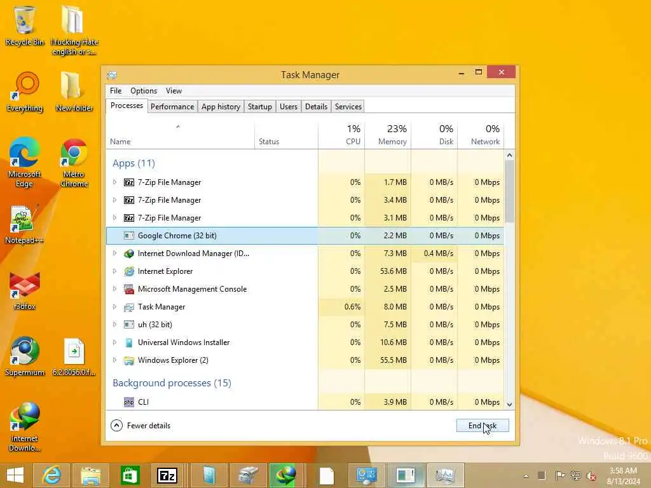Sort processes by Network column header

[x=481, y=135]
